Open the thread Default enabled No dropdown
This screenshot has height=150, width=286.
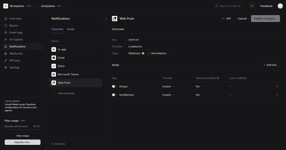pos(199,87)
